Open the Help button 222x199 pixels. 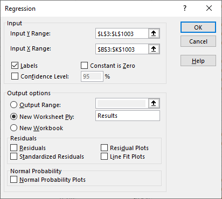(198, 61)
